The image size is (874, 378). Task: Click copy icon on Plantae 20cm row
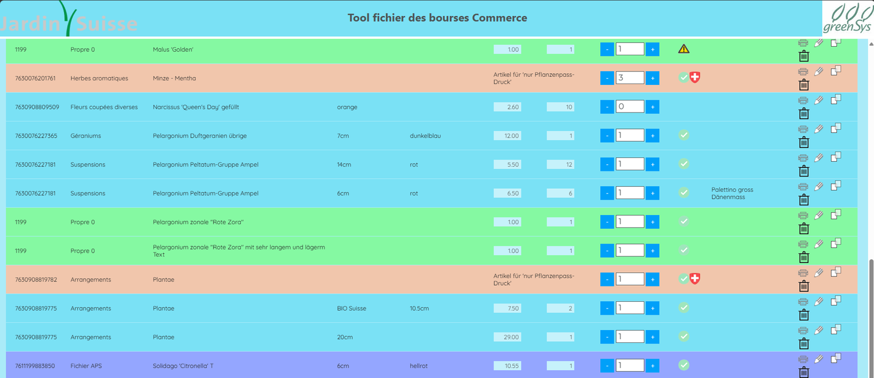(x=836, y=329)
